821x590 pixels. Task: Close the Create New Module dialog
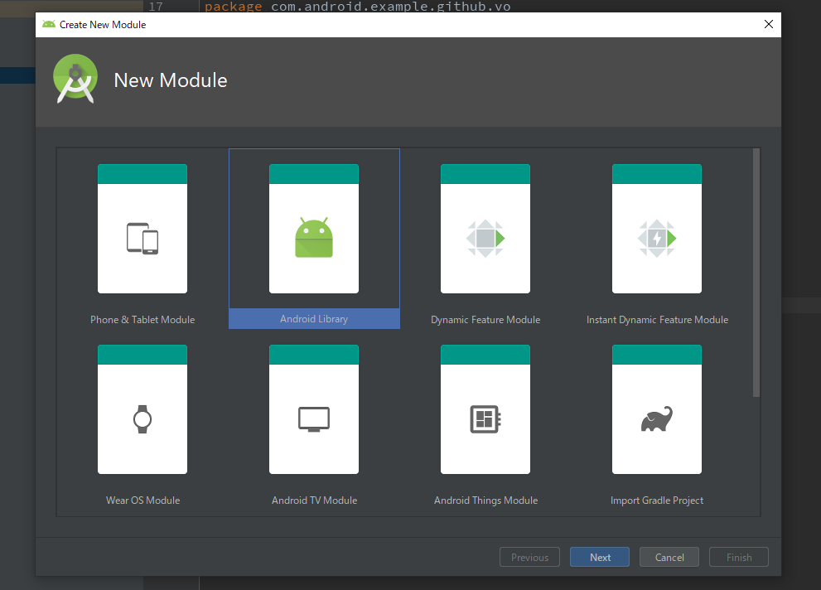coord(768,25)
